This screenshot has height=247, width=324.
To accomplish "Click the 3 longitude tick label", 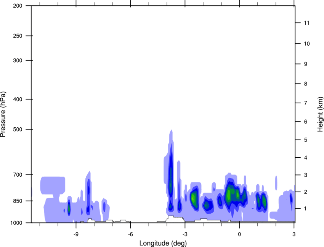I will tap(294, 234).
